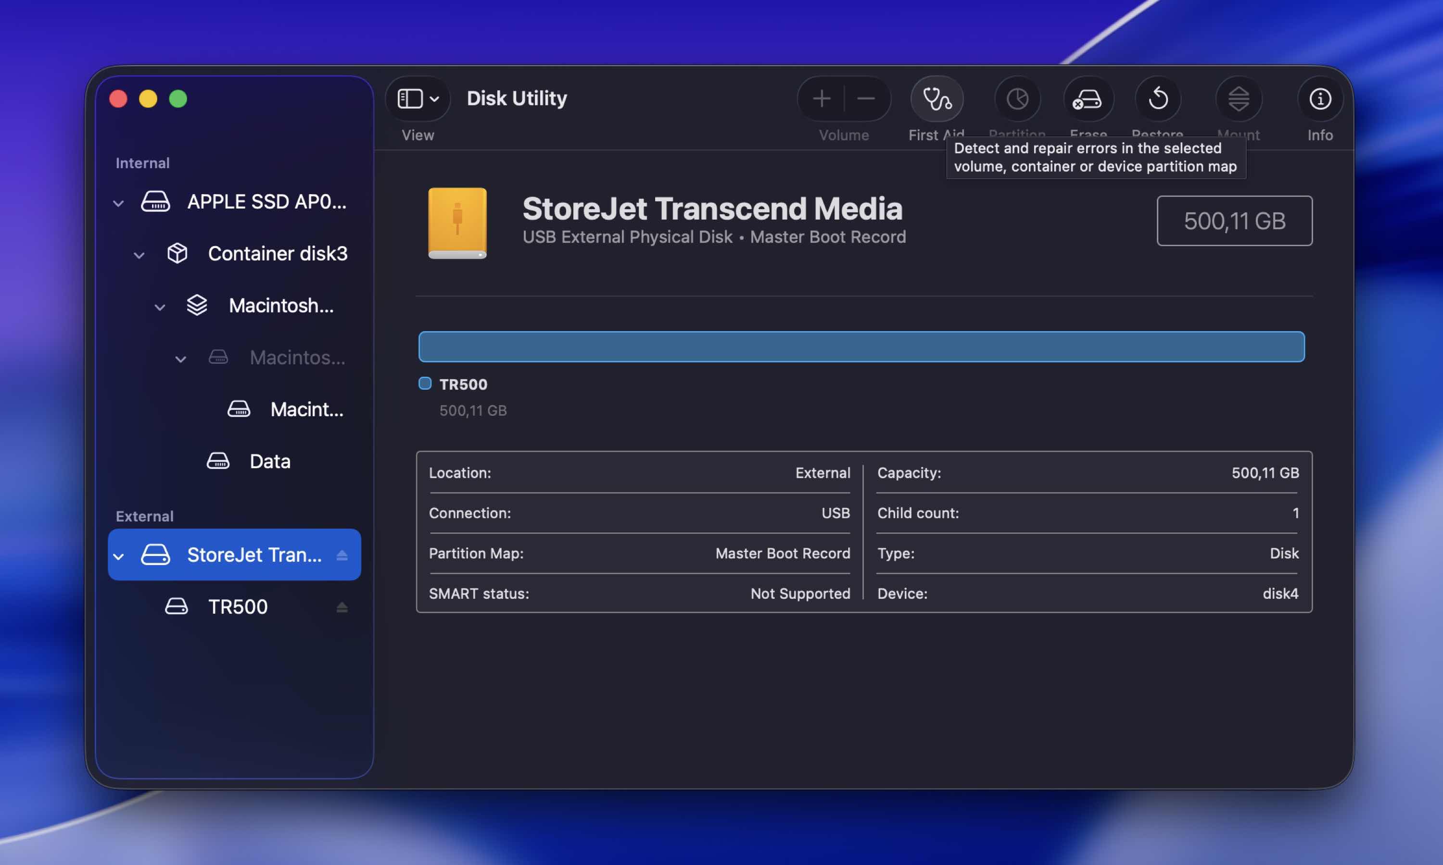
Task: Close the Disk Utility window
Action: point(118,99)
